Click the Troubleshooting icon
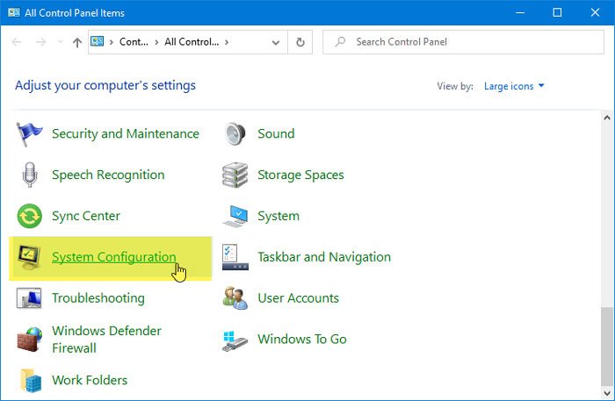615x401 pixels. click(30, 298)
